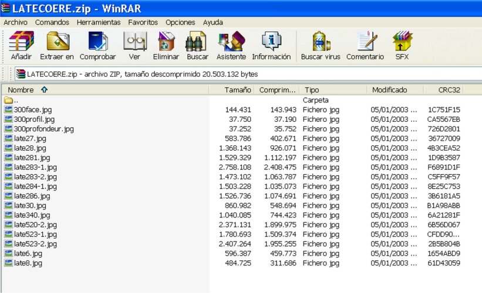Select the late8.jpg file icon
Image resolution: width=482 pixels, height=293 pixels.
(9, 263)
